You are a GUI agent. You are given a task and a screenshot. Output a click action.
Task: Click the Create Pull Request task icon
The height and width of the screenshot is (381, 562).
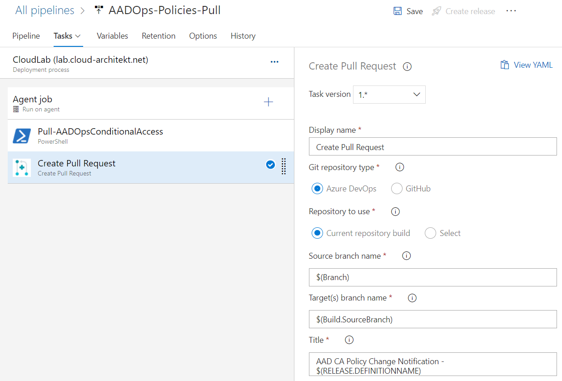22,168
